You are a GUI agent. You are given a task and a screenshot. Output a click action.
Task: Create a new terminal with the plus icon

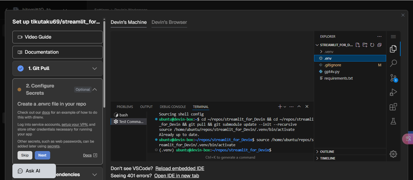279,106
